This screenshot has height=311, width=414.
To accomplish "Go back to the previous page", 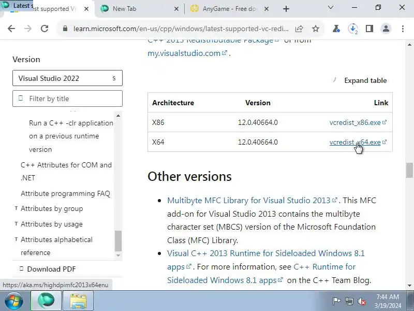I will click(11, 29).
